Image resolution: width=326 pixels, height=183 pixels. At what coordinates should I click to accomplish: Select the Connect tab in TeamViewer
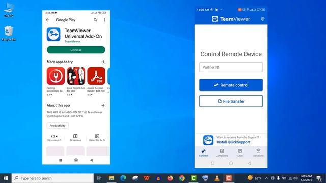coord(204,153)
